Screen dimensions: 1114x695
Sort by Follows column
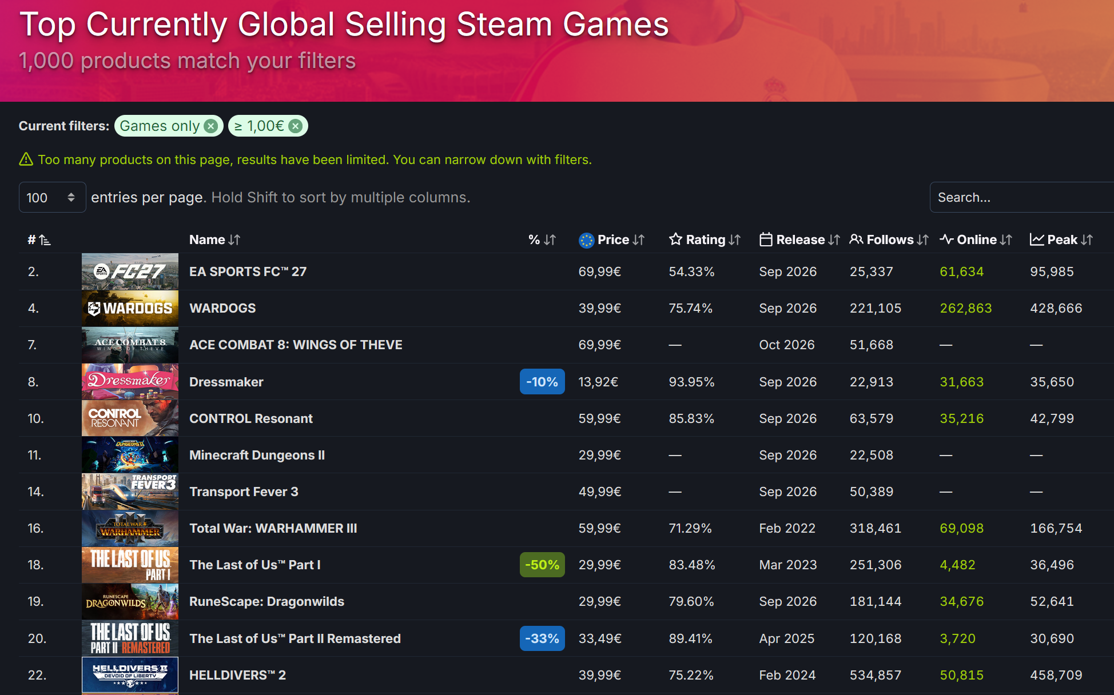889,240
